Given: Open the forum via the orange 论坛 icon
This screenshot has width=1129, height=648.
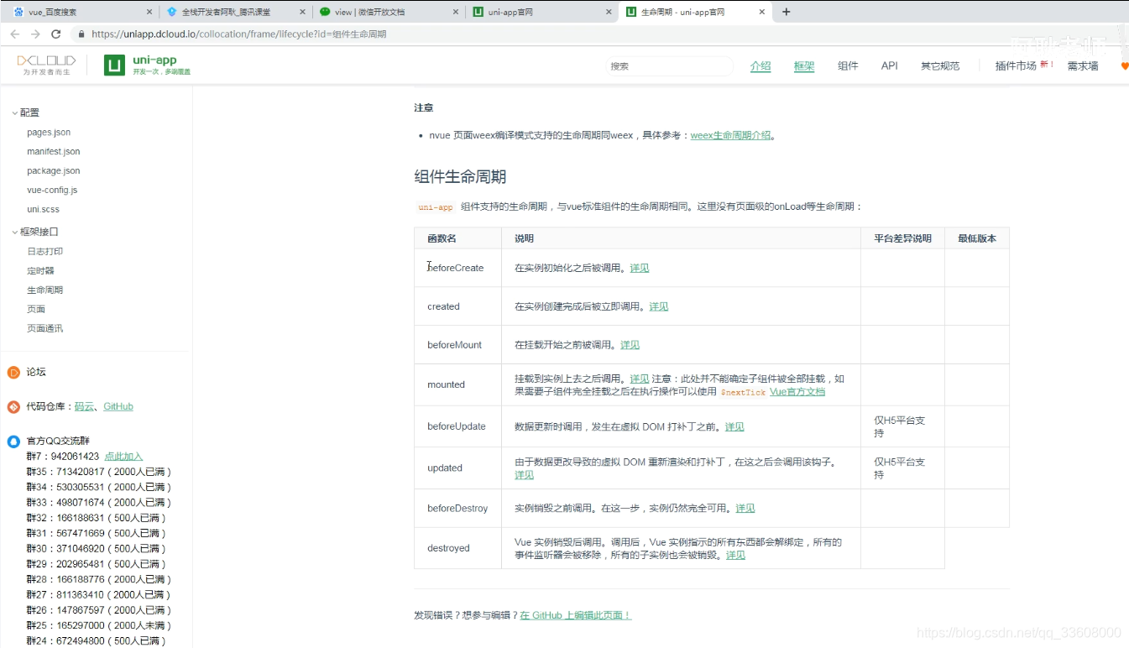Looking at the screenshot, I should pyautogui.click(x=13, y=372).
